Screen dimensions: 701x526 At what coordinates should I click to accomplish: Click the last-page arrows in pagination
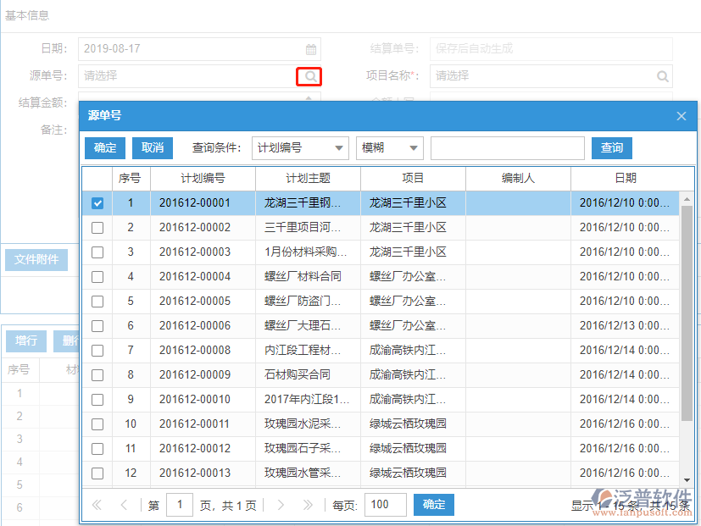(305, 504)
